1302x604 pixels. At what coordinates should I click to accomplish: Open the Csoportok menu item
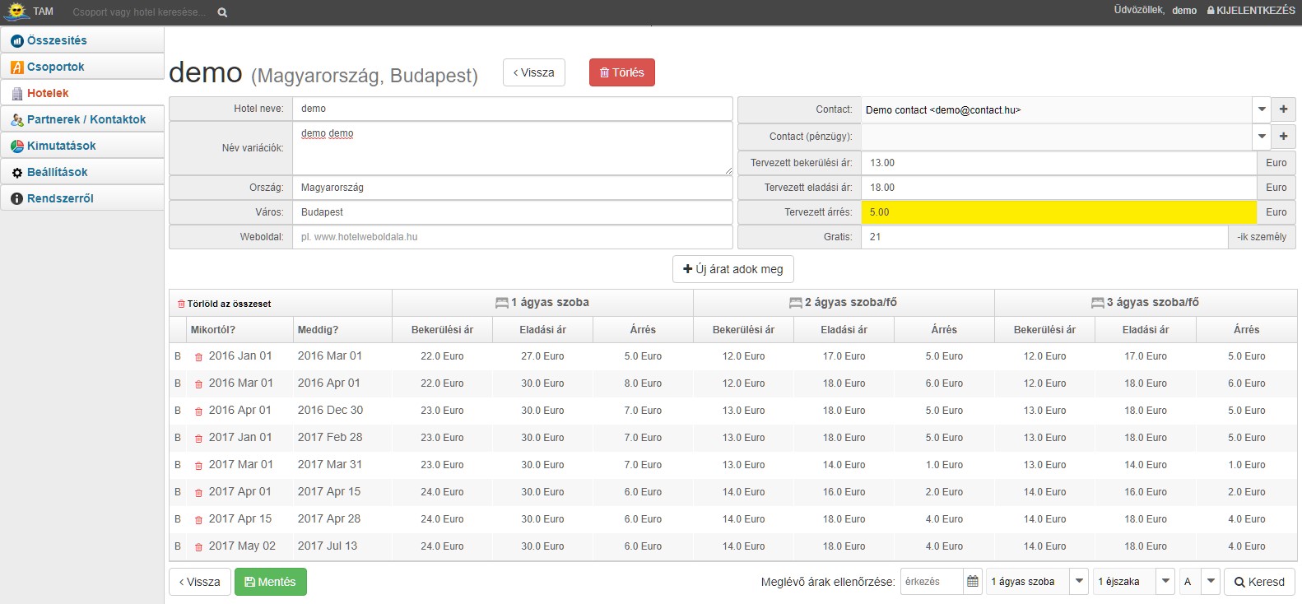(55, 67)
